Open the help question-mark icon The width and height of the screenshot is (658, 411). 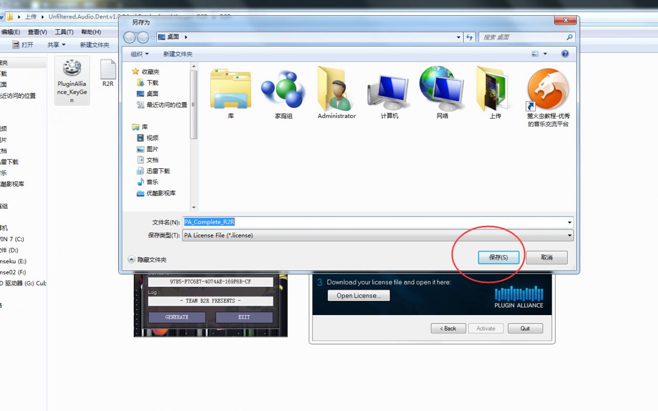point(565,54)
